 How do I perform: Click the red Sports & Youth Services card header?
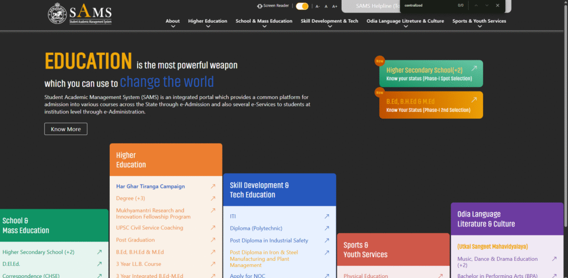tap(393, 250)
